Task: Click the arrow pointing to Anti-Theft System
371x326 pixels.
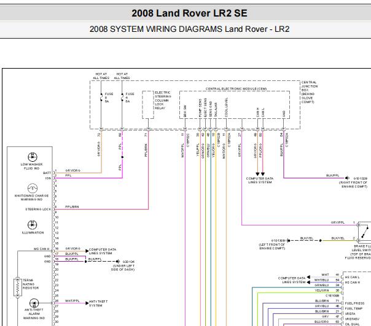Action: coord(87,303)
